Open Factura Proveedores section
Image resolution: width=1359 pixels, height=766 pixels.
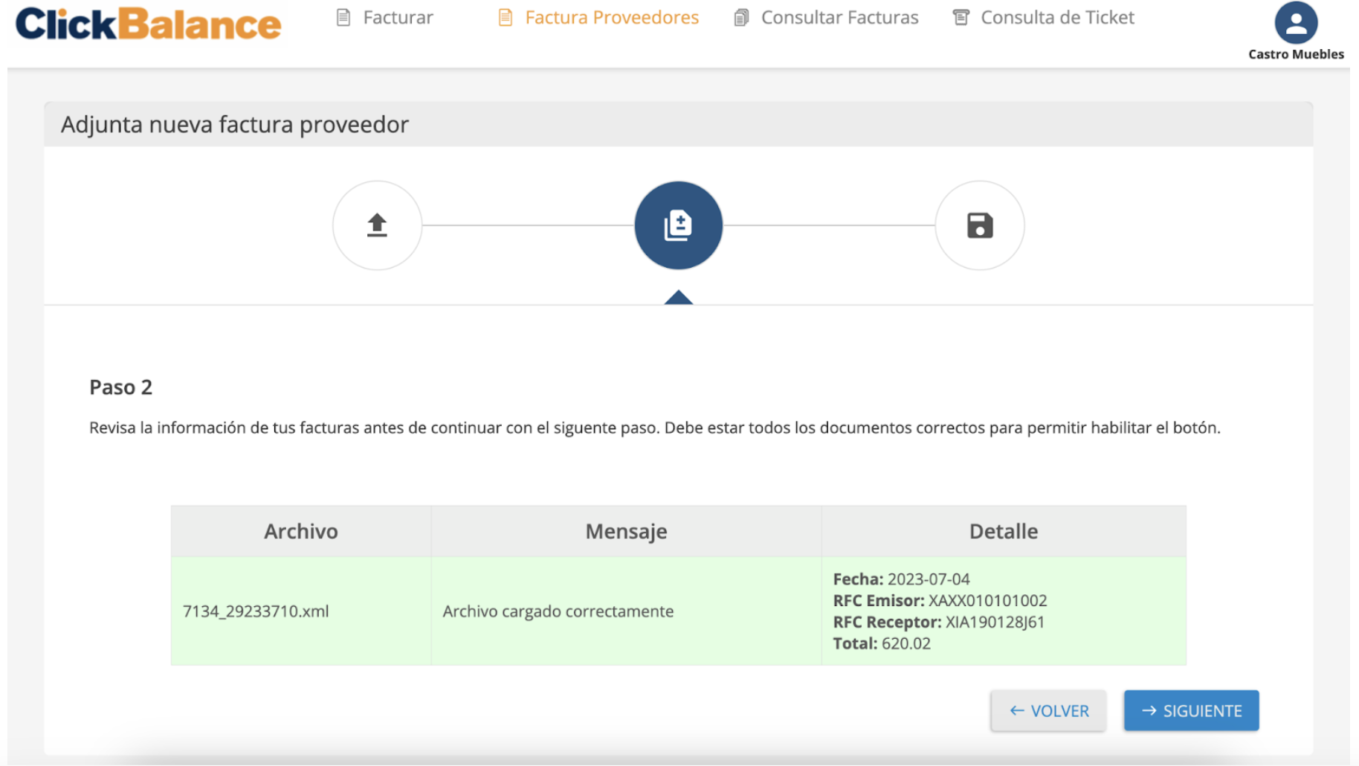[x=611, y=17]
